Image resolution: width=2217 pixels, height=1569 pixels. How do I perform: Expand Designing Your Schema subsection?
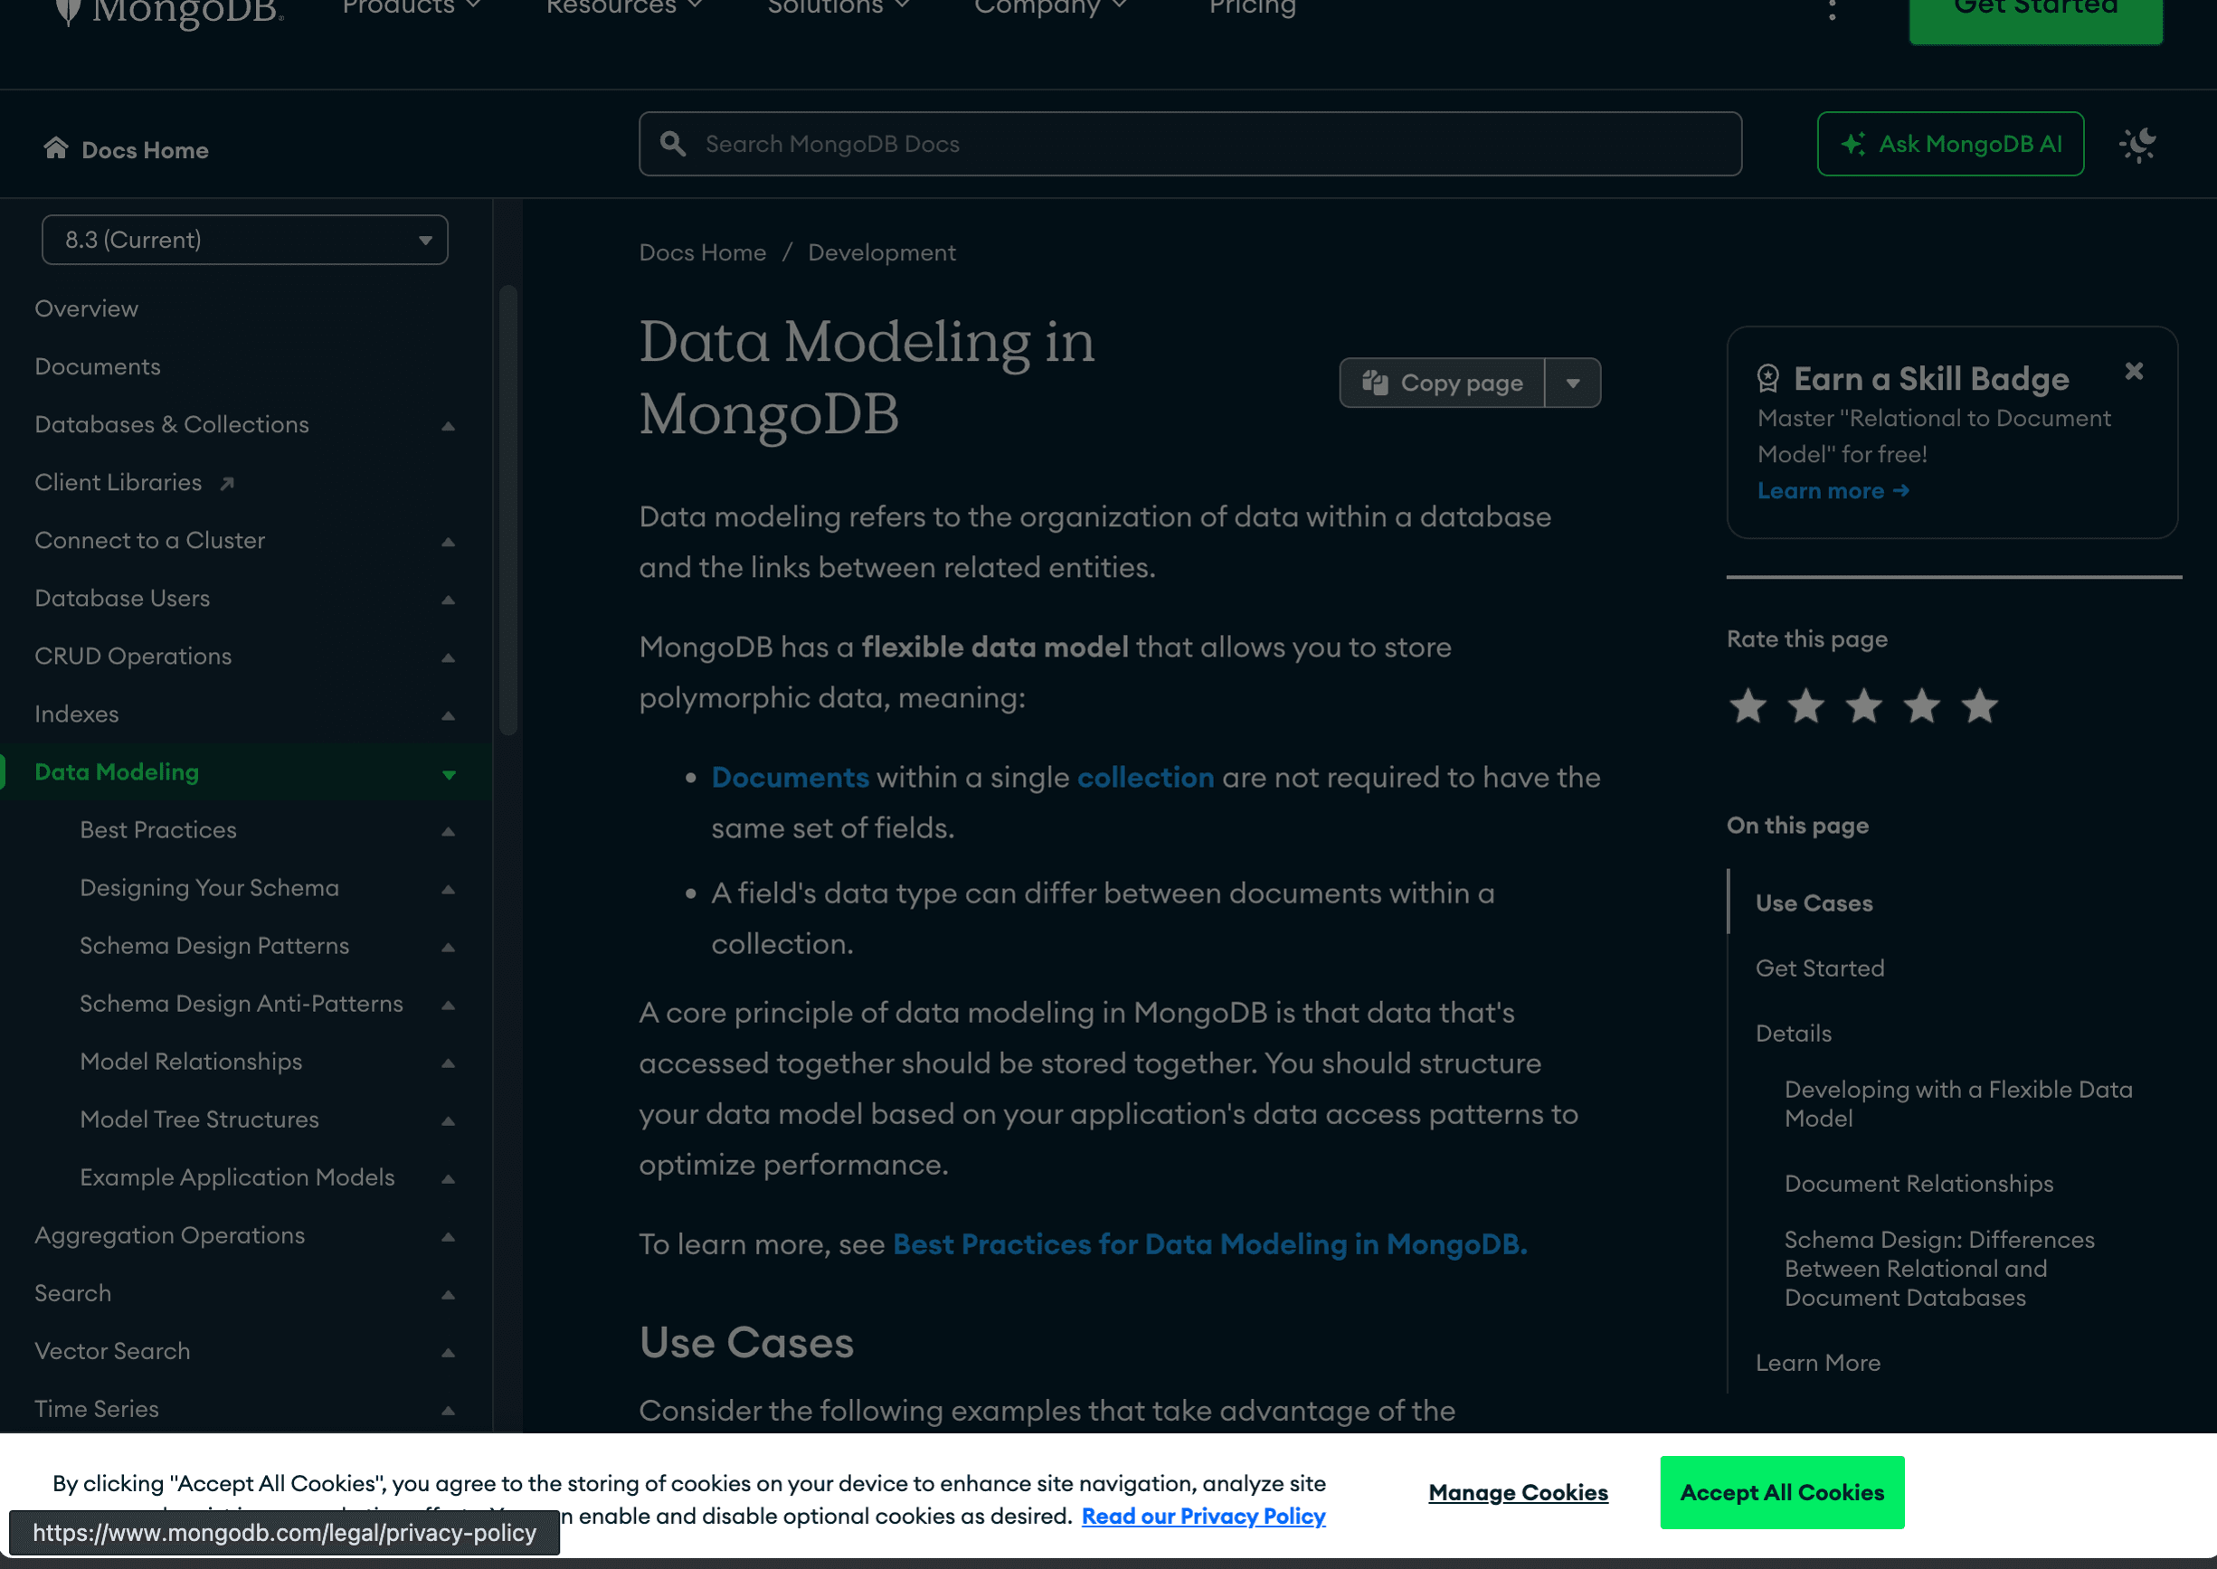point(449,890)
